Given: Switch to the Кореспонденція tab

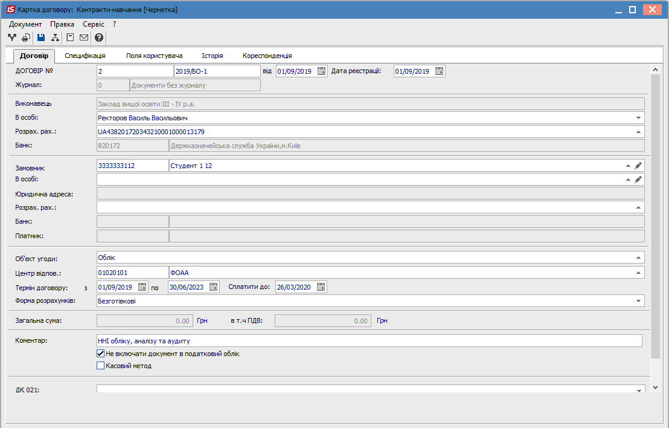Looking at the screenshot, I should tap(267, 56).
